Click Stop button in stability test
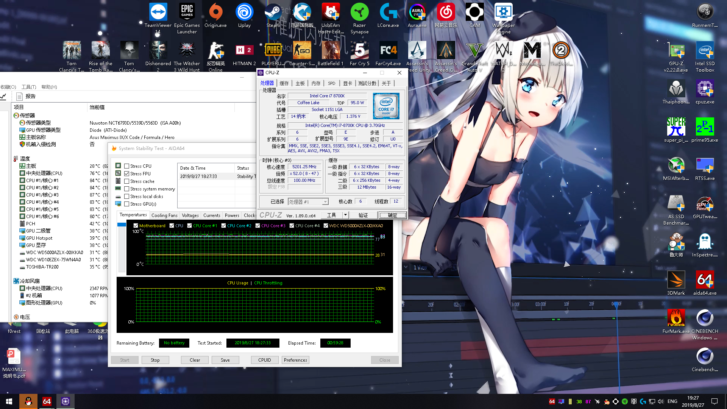The image size is (727, 409). pyautogui.click(x=155, y=360)
